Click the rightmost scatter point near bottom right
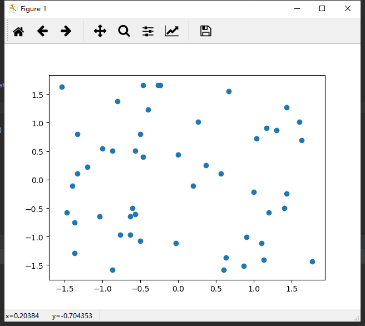Image resolution: width=365 pixels, height=326 pixels. click(312, 262)
